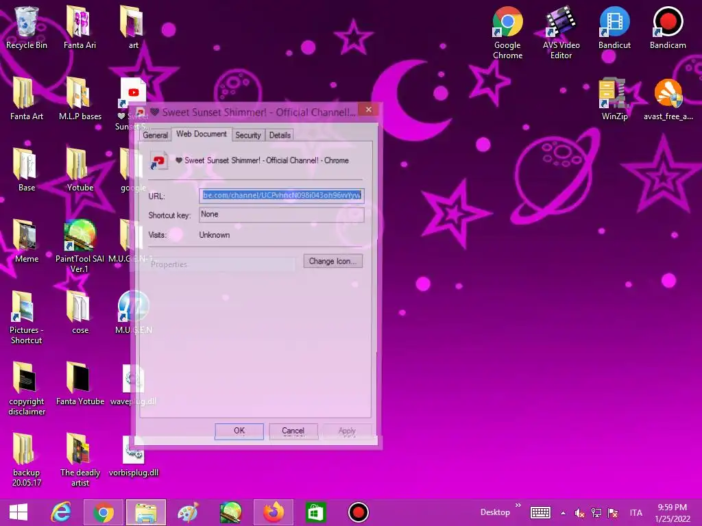
Task: Select the YouTube Sweet Sunset shortcut icon
Action: point(133,94)
